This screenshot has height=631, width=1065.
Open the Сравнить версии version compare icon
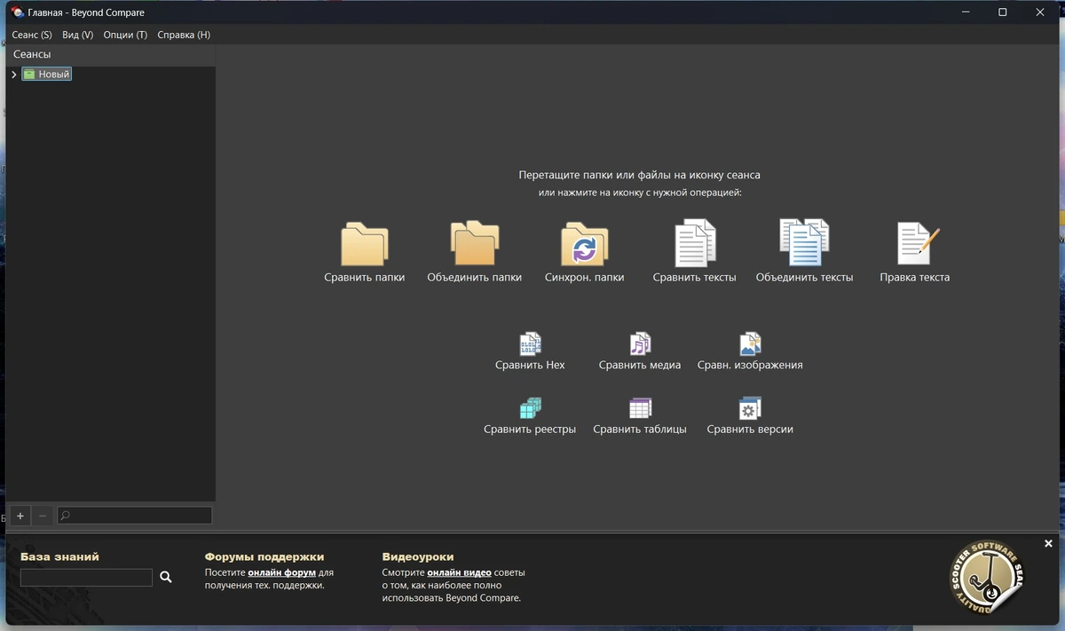pos(750,408)
